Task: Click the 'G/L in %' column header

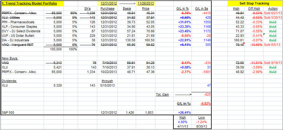Action: coord(182,8)
